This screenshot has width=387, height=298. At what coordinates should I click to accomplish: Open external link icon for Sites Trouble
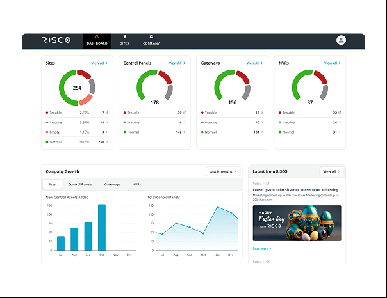click(x=107, y=113)
